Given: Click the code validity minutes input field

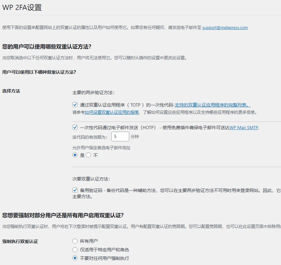Looking at the screenshot, I should click(x=120, y=136).
